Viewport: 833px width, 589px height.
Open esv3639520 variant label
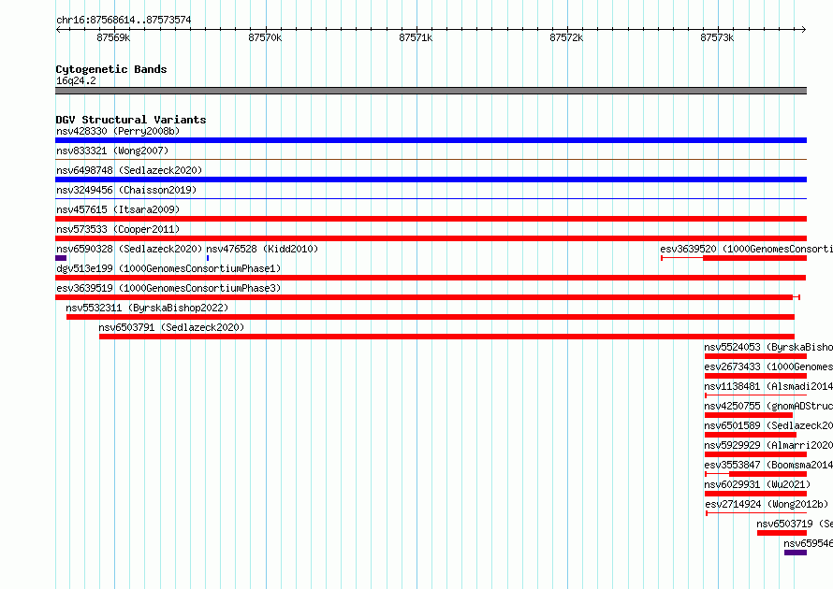pos(746,249)
